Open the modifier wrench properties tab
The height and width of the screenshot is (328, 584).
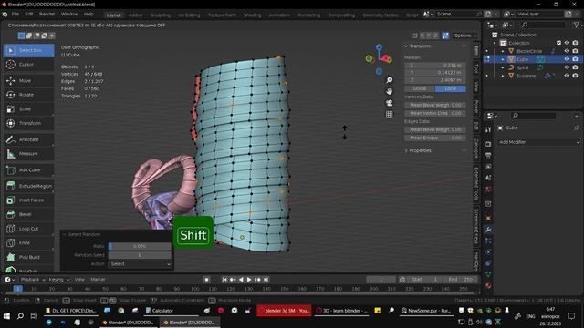(488, 230)
